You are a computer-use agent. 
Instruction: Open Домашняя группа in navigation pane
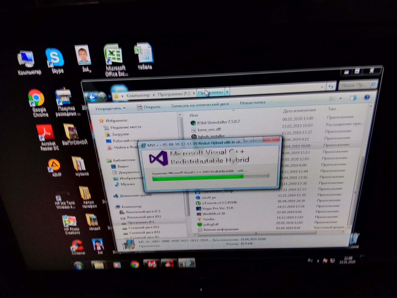(x=132, y=195)
